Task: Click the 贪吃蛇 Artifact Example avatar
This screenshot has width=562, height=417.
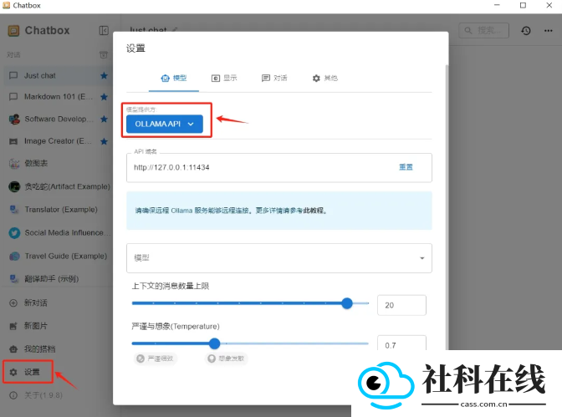Action: (x=14, y=186)
